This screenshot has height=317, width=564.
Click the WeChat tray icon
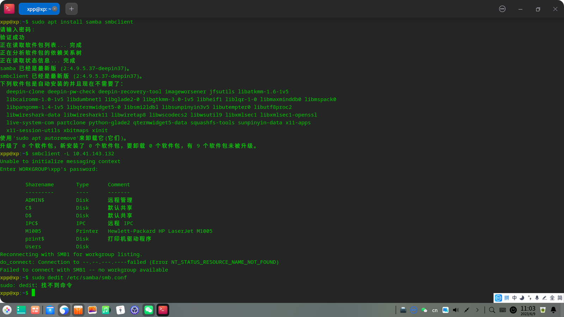click(x=424, y=310)
